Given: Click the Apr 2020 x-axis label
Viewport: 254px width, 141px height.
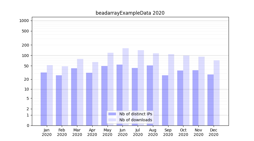Looking at the screenshot, I should 92,132.
